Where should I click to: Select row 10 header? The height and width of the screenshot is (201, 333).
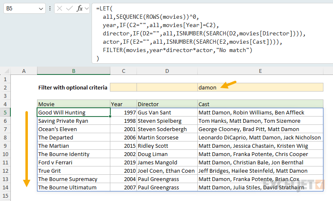(x=5, y=154)
